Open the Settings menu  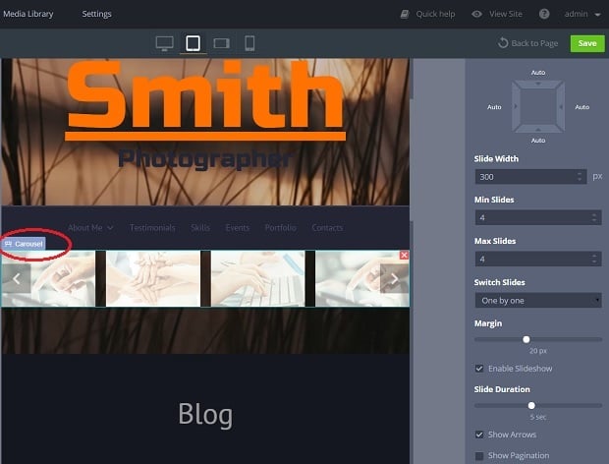[96, 14]
